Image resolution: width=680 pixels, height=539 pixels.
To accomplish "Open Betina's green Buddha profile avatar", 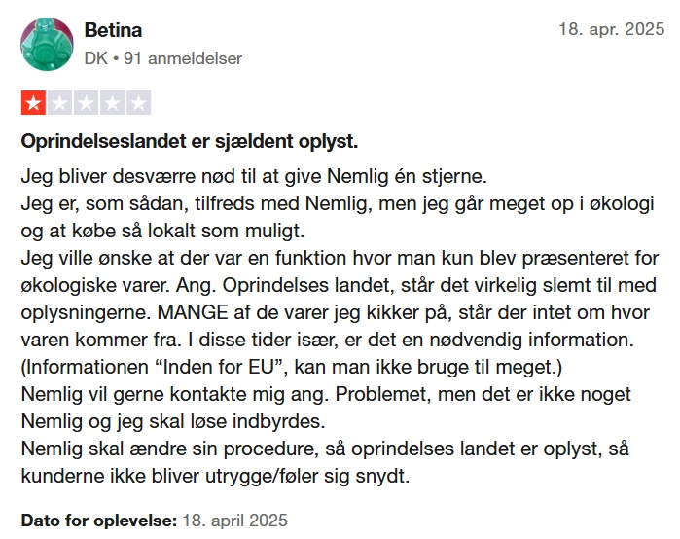I will (x=47, y=44).
